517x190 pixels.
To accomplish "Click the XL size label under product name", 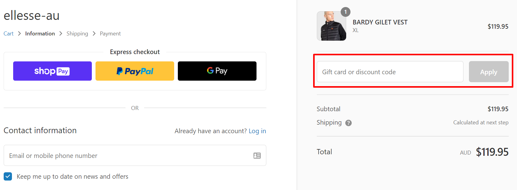I will tap(355, 30).
